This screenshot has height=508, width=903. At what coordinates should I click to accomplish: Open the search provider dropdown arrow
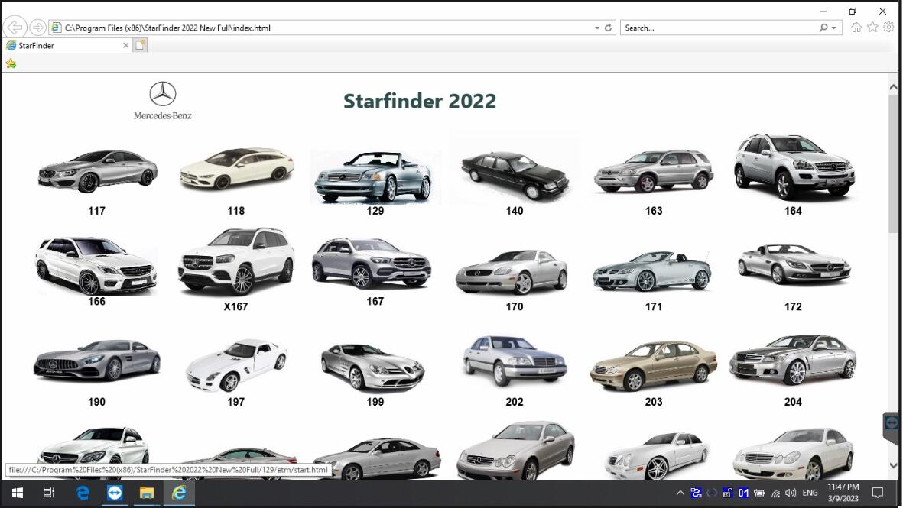click(x=833, y=28)
